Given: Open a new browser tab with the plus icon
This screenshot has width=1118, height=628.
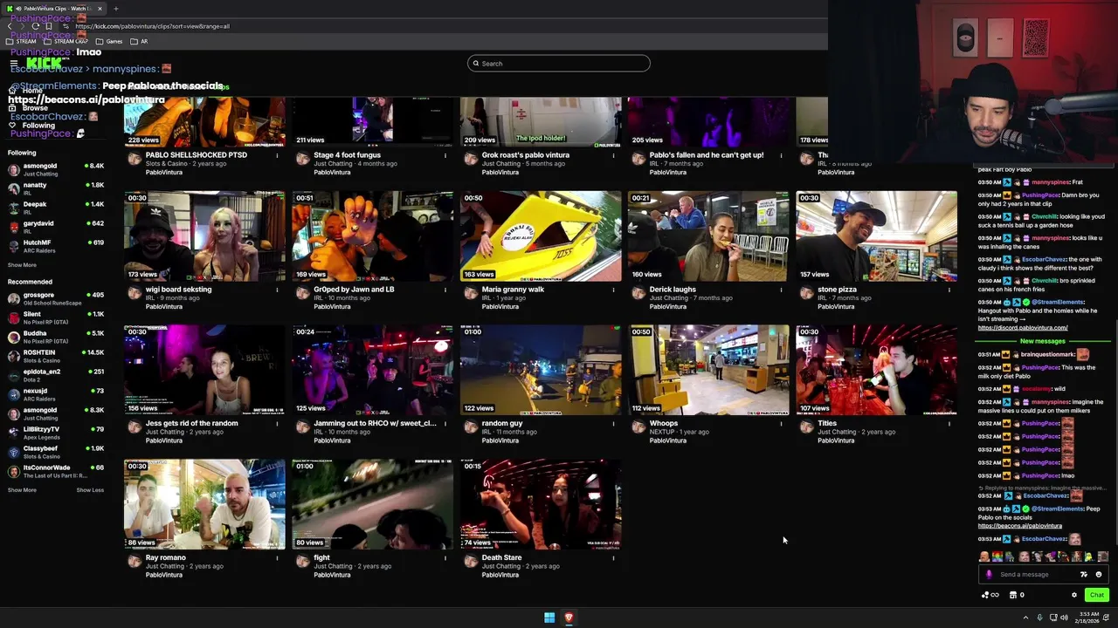Looking at the screenshot, I should coord(115,9).
